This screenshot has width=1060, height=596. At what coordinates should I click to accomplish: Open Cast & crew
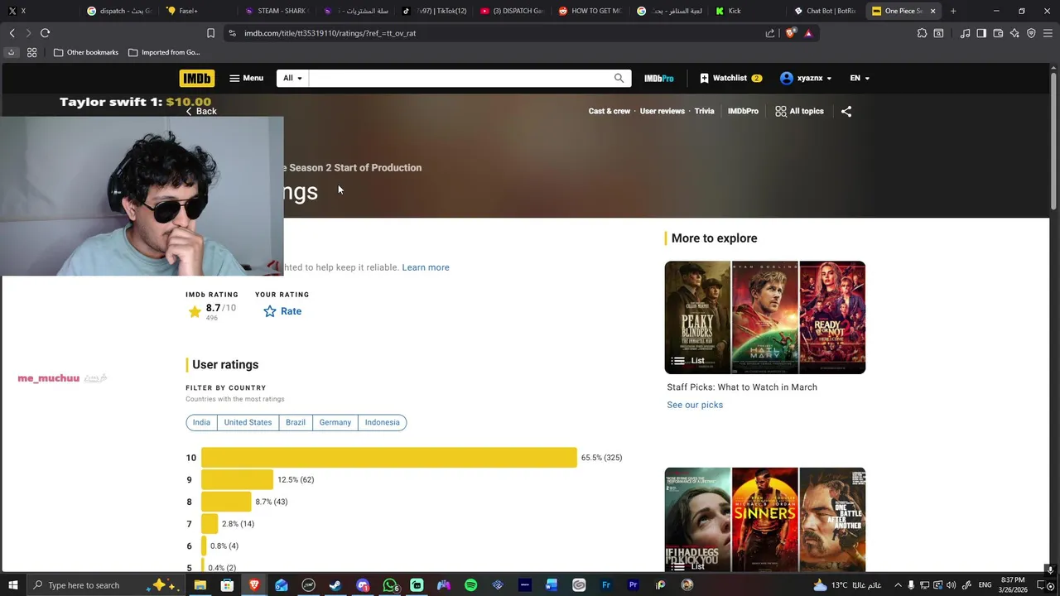pyautogui.click(x=609, y=111)
